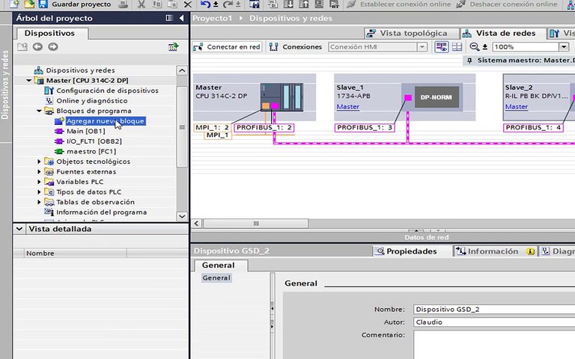Screen dimensions: 575x359
Task: Open the 100% zoom dropdown
Action: pyautogui.click(x=564, y=47)
